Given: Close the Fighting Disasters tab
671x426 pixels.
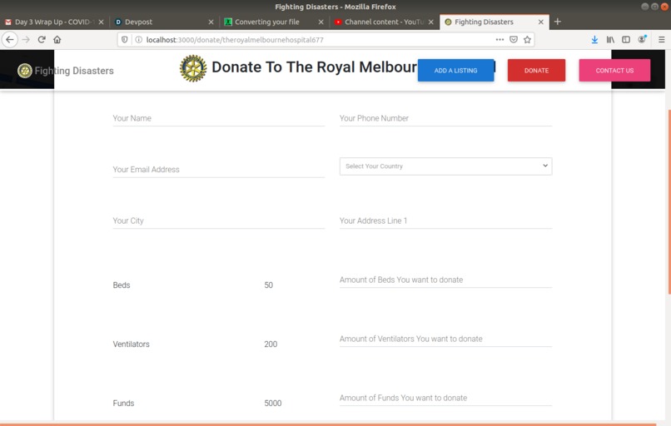Looking at the screenshot, I should point(541,22).
